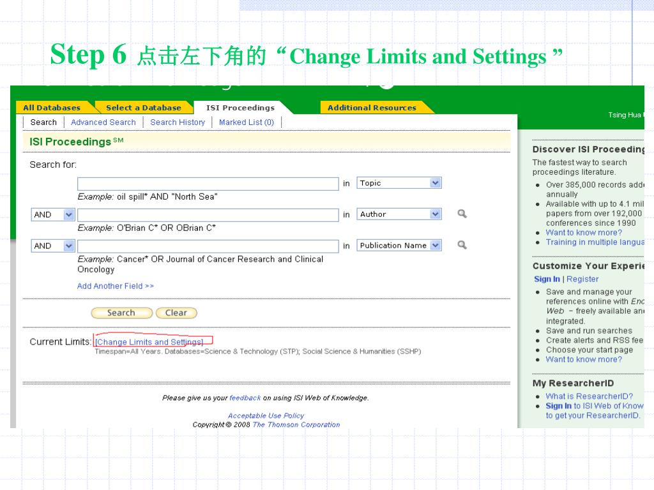Go to the Search sub-tab
The height and width of the screenshot is (490, 654).
point(43,122)
